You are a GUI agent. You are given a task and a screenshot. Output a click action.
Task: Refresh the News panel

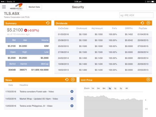click(x=67, y=80)
